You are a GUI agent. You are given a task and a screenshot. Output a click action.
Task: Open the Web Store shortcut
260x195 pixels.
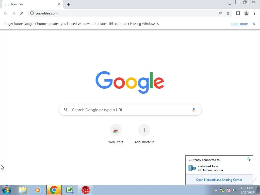coord(116,134)
